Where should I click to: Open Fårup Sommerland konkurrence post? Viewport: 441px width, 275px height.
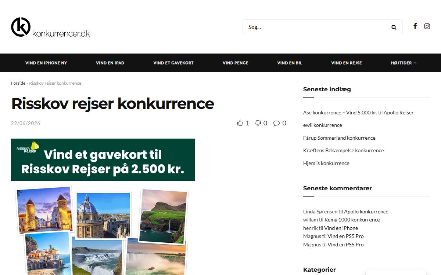coord(339,138)
